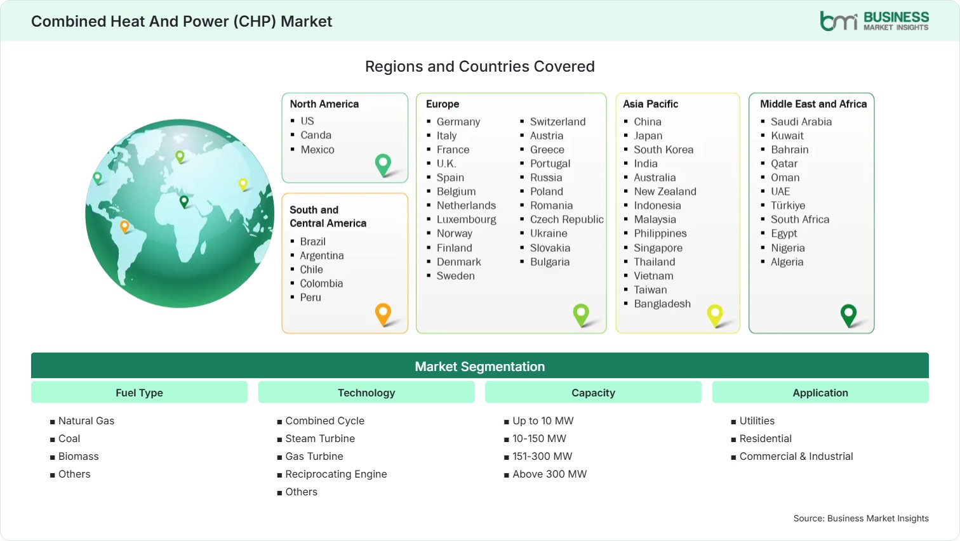Click the Europe card heading

click(443, 104)
